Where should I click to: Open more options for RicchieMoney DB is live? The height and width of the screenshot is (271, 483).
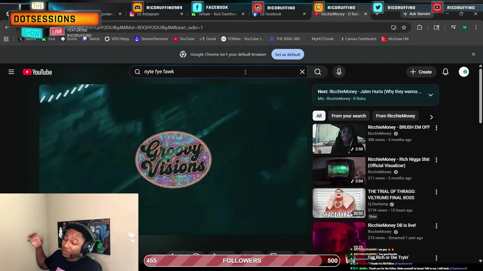point(436,226)
